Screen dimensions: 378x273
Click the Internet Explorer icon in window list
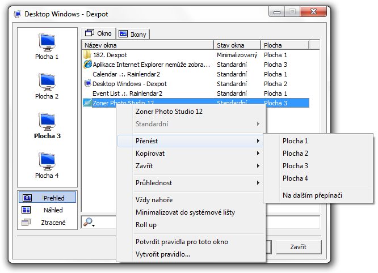[x=87, y=64]
